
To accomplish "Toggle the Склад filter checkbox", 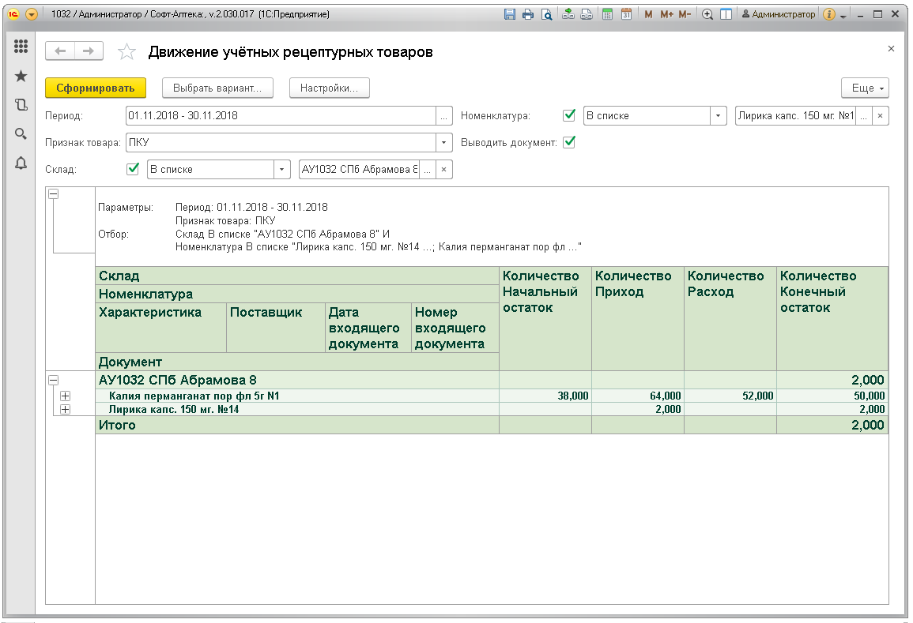I will [x=133, y=169].
